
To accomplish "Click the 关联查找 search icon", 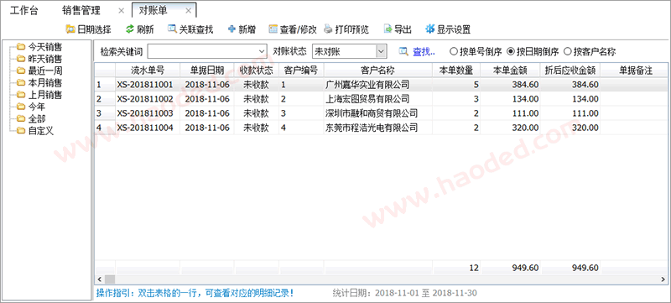I will point(172,29).
